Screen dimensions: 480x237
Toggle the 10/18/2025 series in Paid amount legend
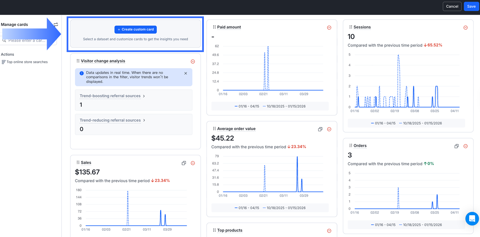tap(284, 106)
